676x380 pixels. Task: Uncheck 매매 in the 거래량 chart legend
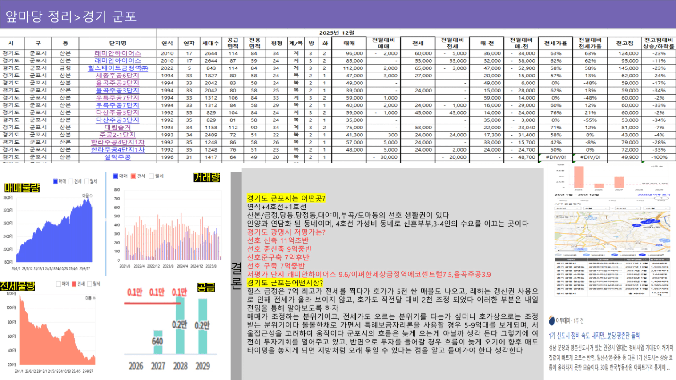(115, 176)
